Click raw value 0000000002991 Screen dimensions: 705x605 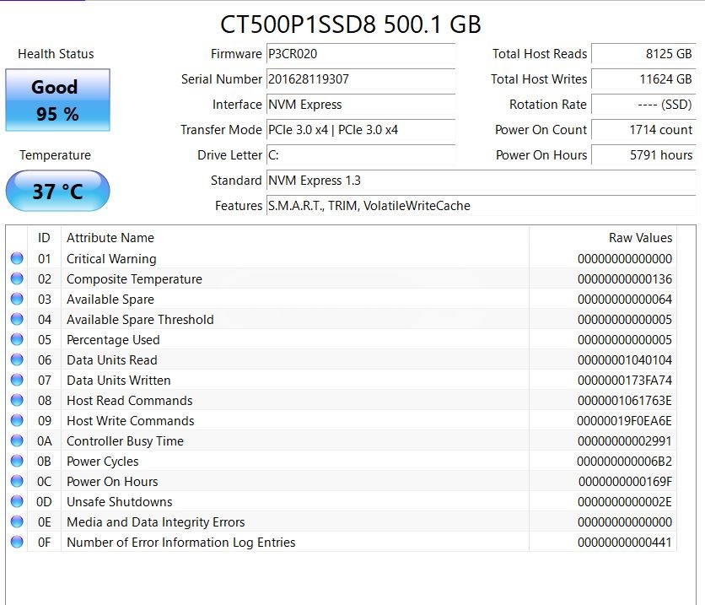click(625, 440)
